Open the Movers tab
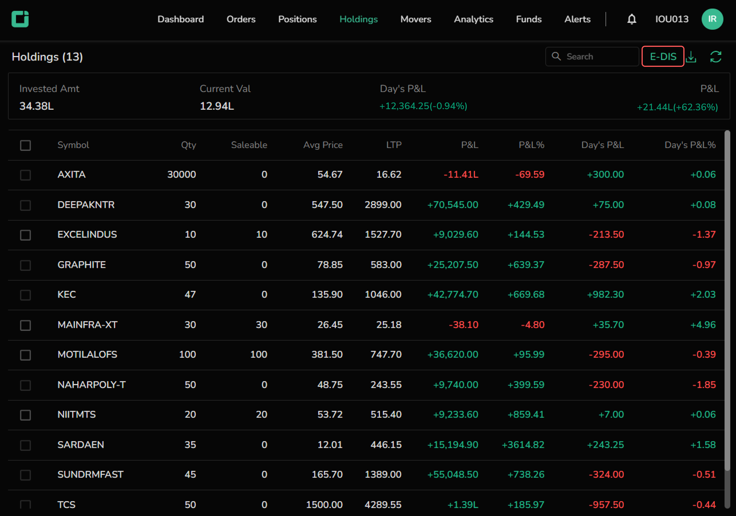 [x=416, y=19]
